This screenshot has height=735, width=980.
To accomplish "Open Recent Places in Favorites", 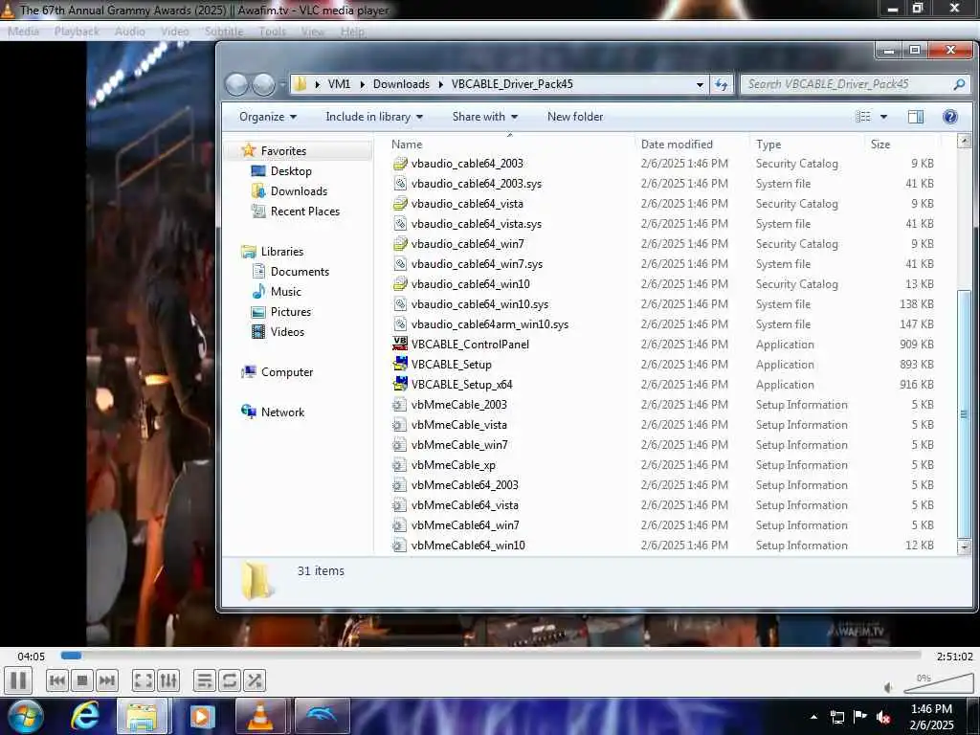I will click(305, 211).
